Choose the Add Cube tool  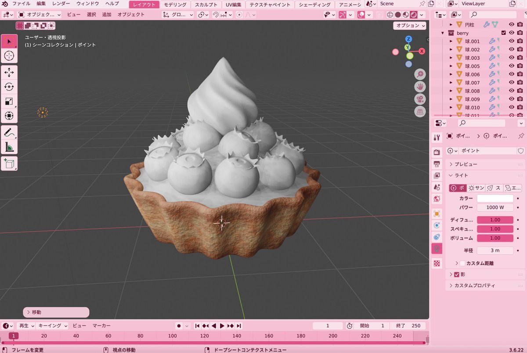pyautogui.click(x=9, y=164)
